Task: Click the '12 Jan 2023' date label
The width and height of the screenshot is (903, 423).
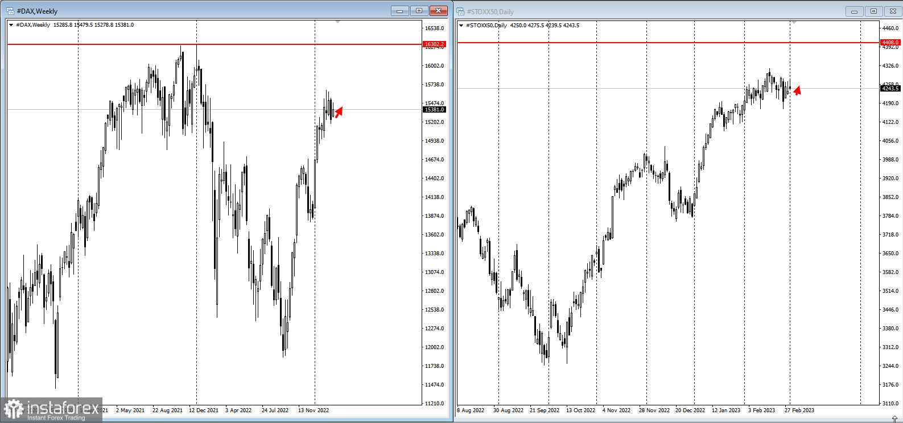Action: click(x=726, y=410)
